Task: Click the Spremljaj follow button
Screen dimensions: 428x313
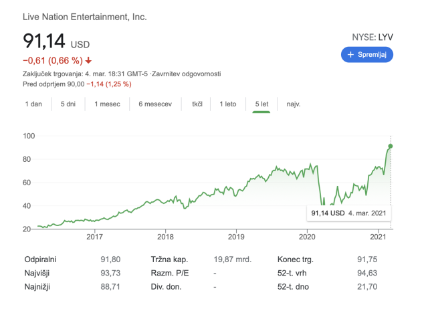Action: [x=367, y=54]
